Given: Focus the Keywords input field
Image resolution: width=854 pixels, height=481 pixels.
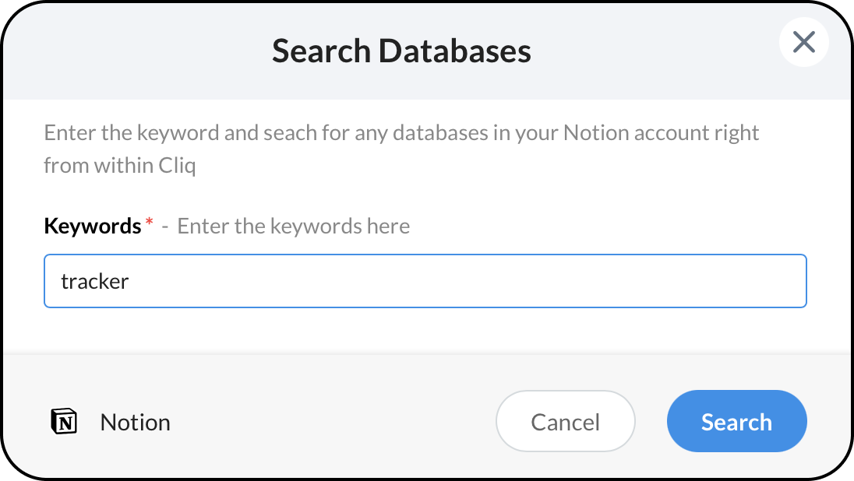Looking at the screenshot, I should pos(425,281).
